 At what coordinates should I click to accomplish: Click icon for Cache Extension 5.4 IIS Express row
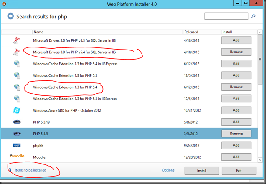[x=17, y=64]
